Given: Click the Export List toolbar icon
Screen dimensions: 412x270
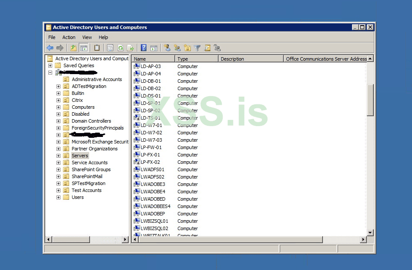Looking at the screenshot, I should point(130,48).
